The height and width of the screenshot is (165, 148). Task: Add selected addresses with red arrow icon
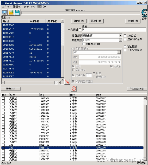tap(67, 82)
